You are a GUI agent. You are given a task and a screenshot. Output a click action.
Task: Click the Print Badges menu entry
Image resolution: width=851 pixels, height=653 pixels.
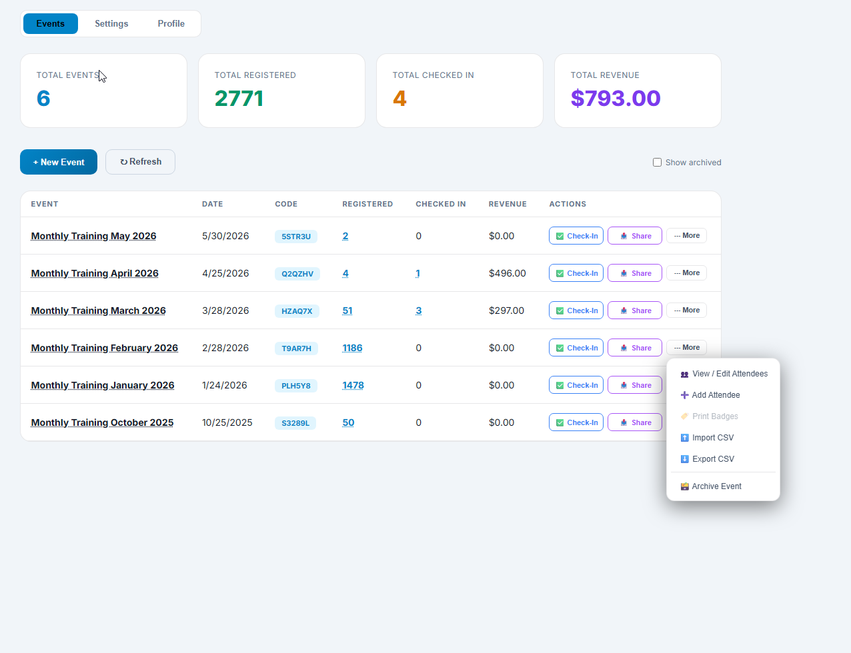pos(723,416)
